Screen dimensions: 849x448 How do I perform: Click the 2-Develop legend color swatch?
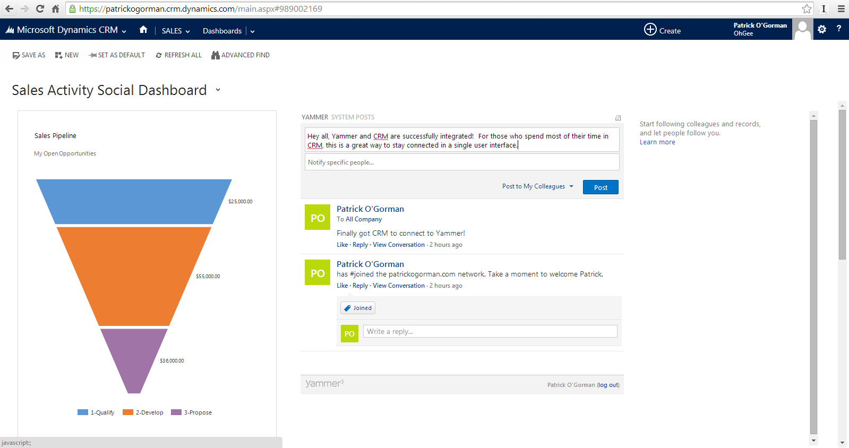coord(128,412)
